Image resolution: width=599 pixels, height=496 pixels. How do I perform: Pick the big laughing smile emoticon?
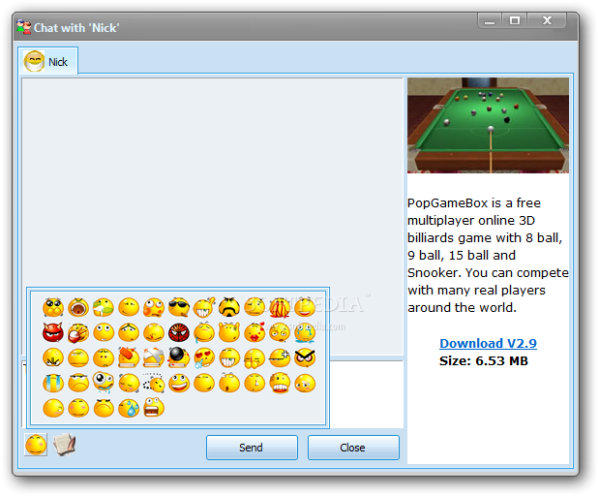pos(178,383)
